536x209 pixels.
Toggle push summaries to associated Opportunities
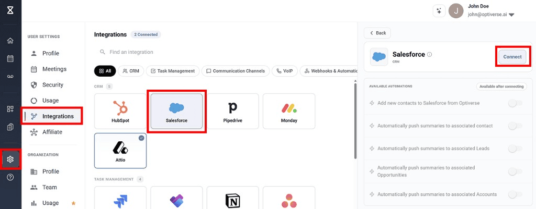click(515, 171)
